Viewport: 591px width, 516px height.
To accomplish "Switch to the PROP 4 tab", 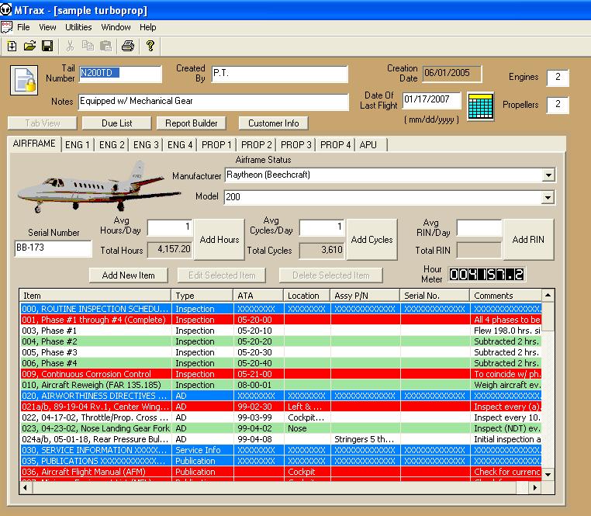I will point(336,145).
